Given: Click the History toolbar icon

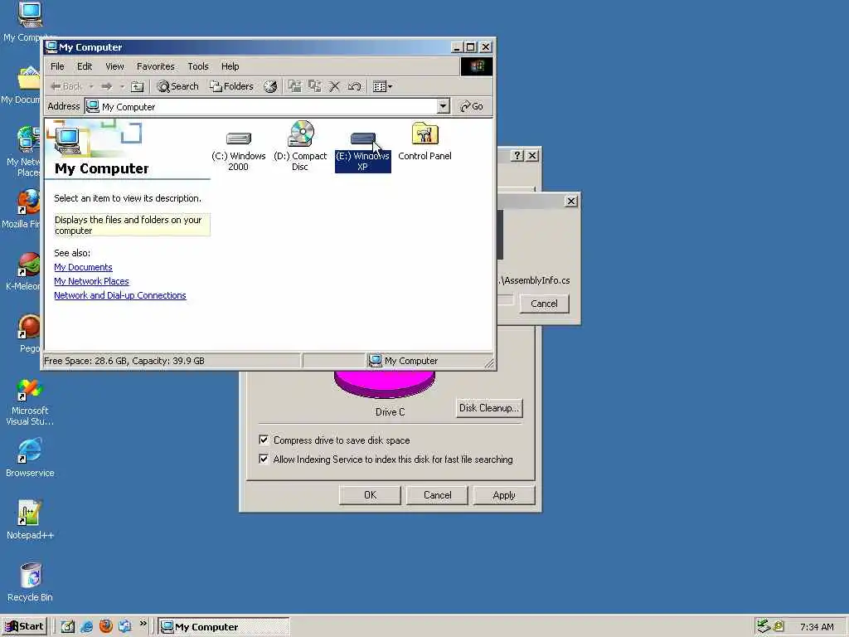Looking at the screenshot, I should tap(270, 86).
